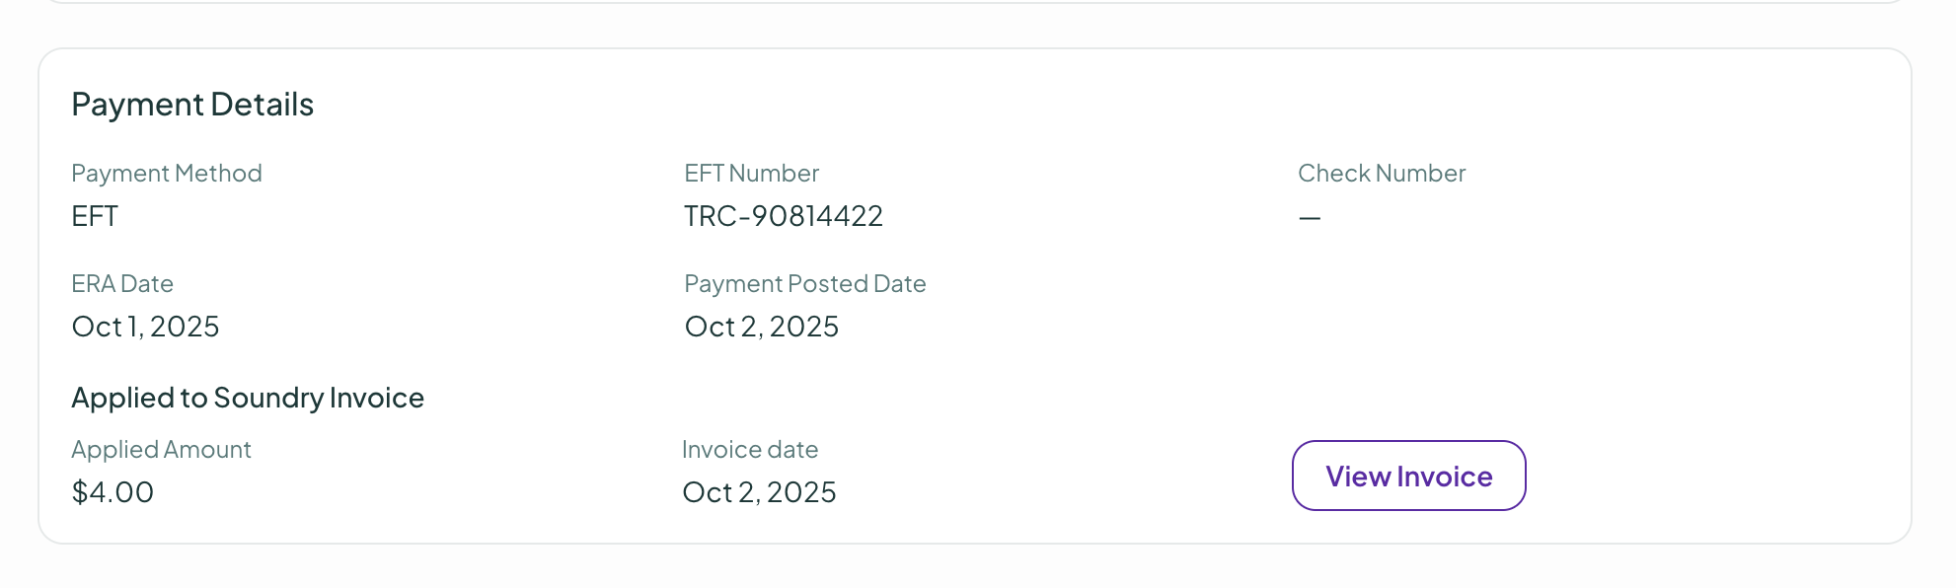Click the Payment Details heading
The width and height of the screenshot is (1956, 588).
pyautogui.click(x=193, y=104)
